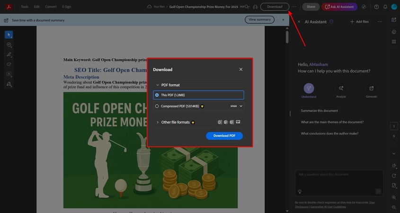The image size is (400, 213).
Task: Open the grid thumbnails icon in right rail
Action: [x=394, y=41]
